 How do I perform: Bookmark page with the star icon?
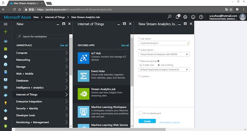coord(231,9)
